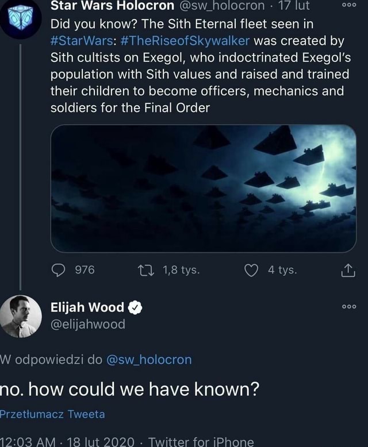Open the @elijahwood handle
This screenshot has height=447, width=368.
pos(88,325)
